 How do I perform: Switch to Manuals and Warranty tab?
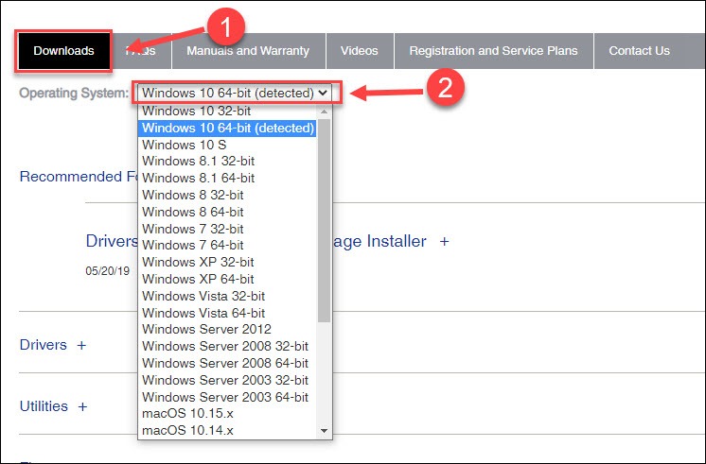tap(248, 51)
